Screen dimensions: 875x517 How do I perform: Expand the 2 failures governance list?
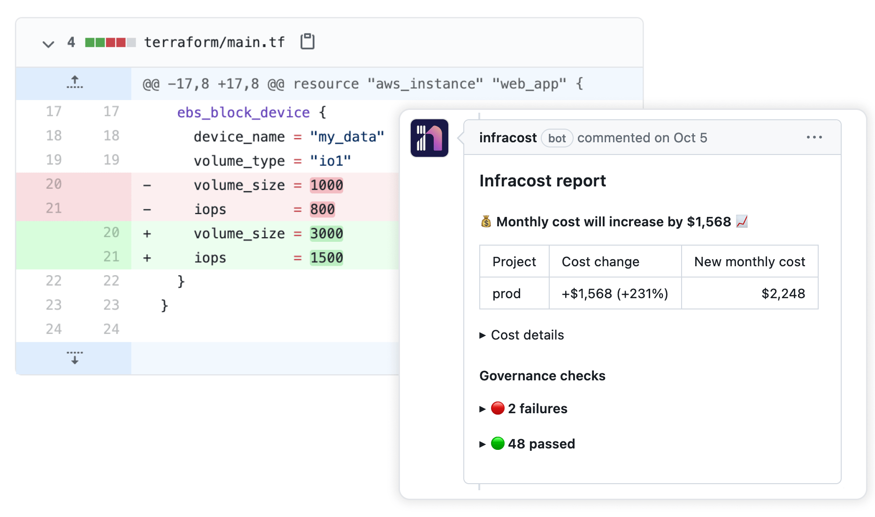pyautogui.click(x=523, y=409)
